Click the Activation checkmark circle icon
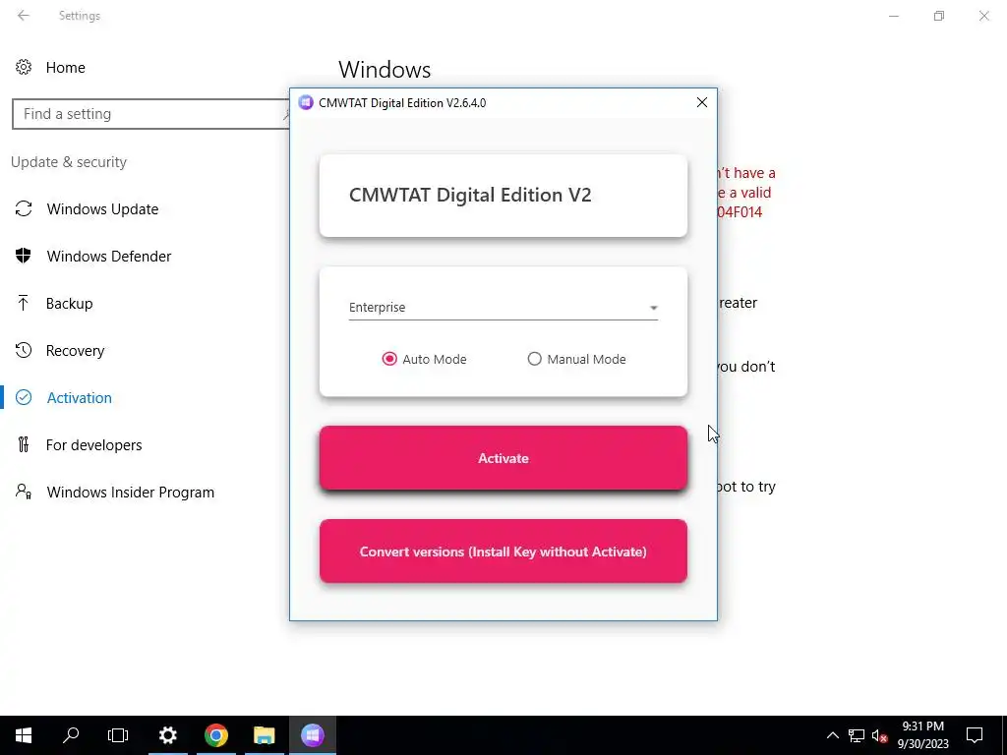The height and width of the screenshot is (755, 1007). 24,397
